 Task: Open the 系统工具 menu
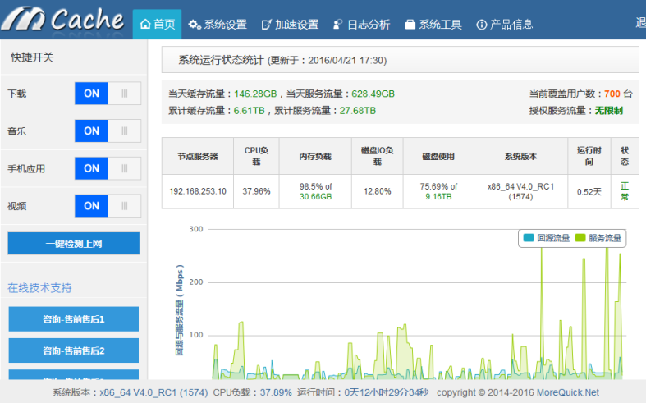click(x=433, y=25)
